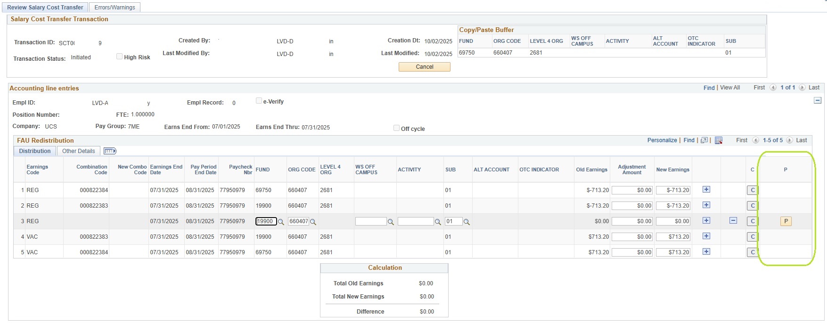Click the SUB field lookup magnifier icon
Image resolution: width=827 pixels, height=323 pixels.
[467, 222]
